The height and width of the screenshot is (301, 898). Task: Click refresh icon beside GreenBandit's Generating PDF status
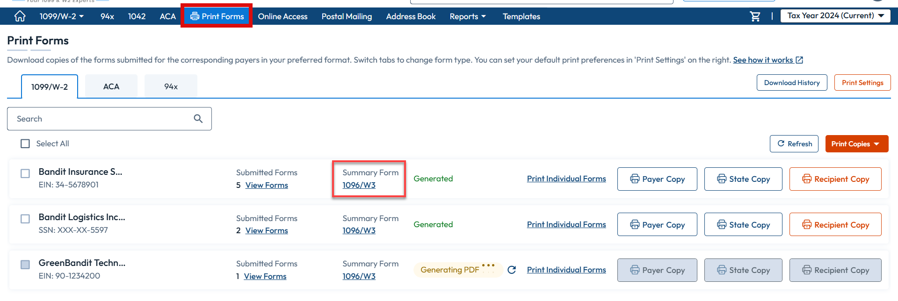pyautogui.click(x=512, y=270)
